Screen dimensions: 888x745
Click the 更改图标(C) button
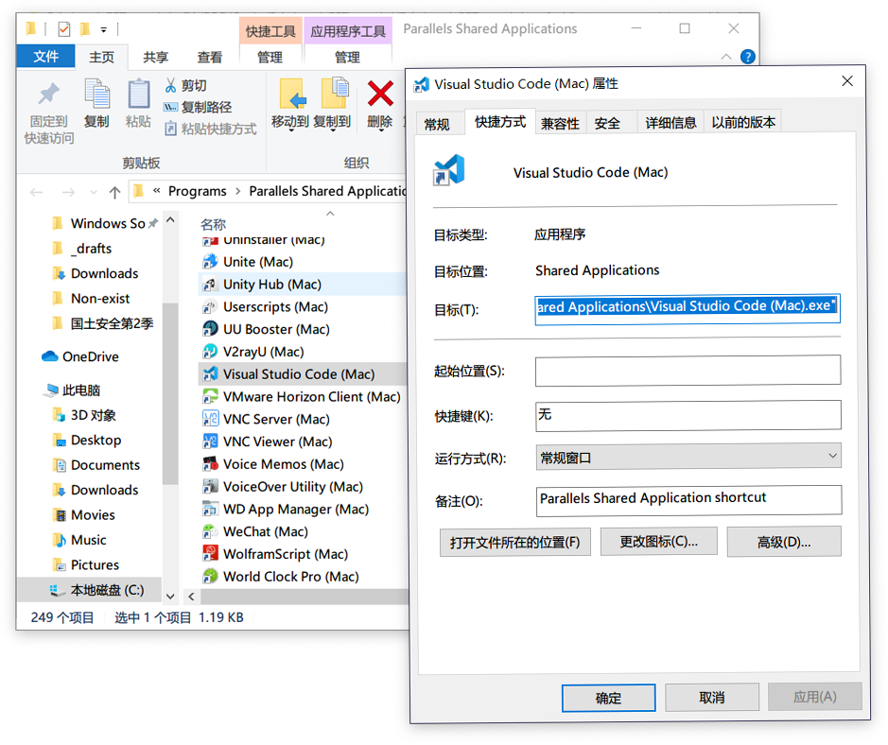(x=658, y=543)
